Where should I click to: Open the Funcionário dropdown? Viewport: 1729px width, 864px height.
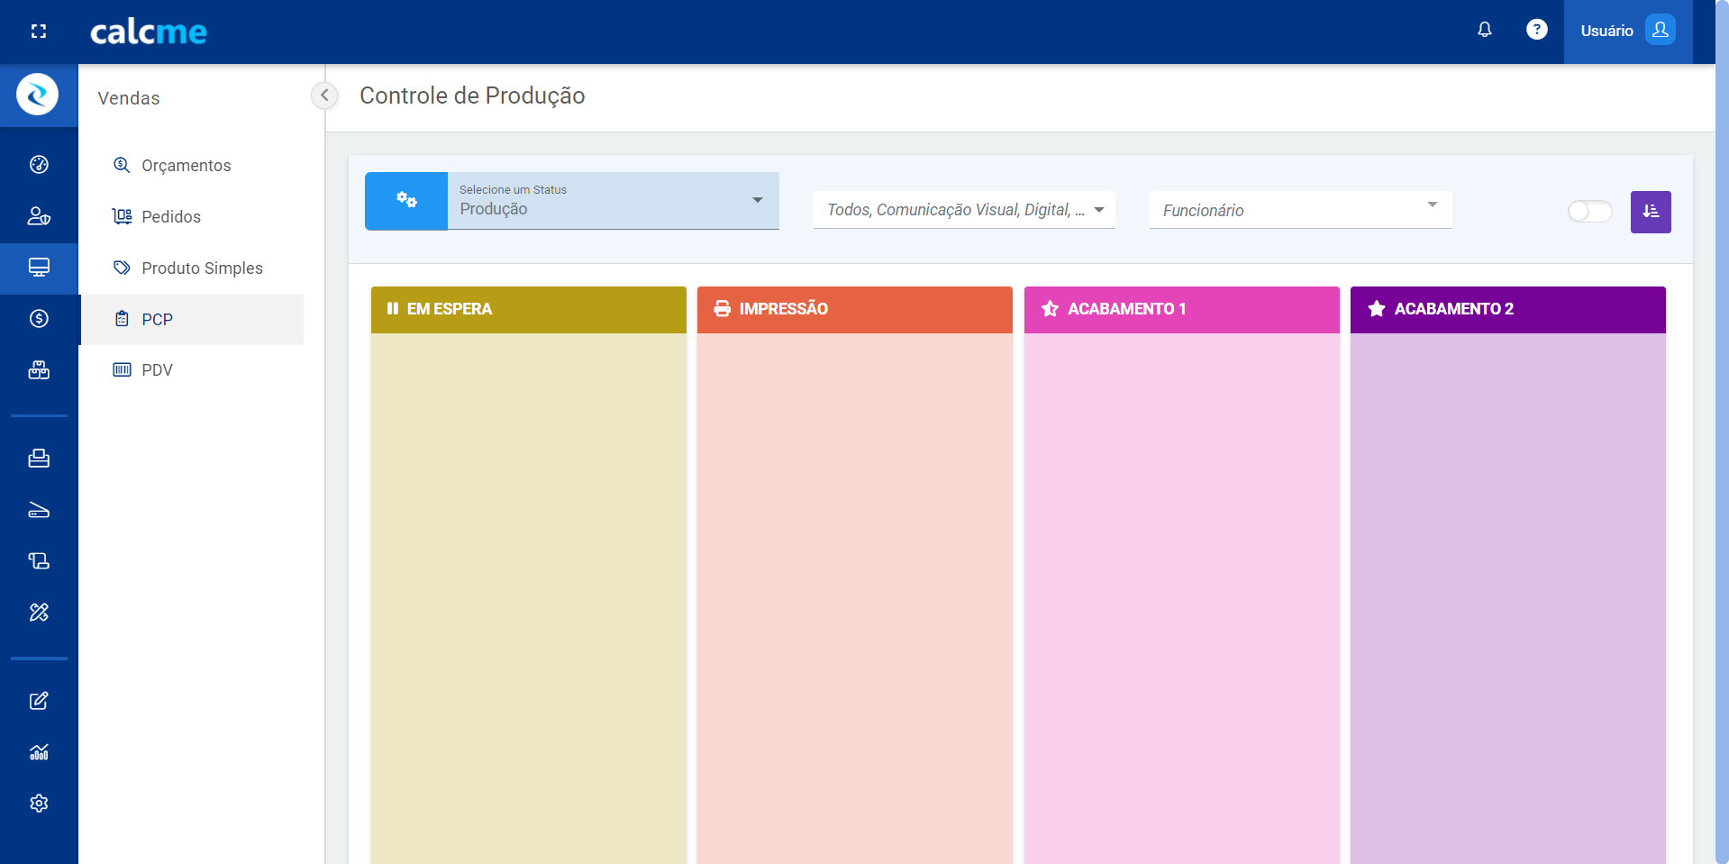[x=1299, y=210]
